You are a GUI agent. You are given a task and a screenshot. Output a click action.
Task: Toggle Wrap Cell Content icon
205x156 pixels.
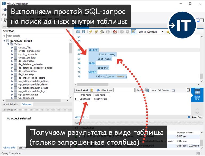click(x=174, y=90)
